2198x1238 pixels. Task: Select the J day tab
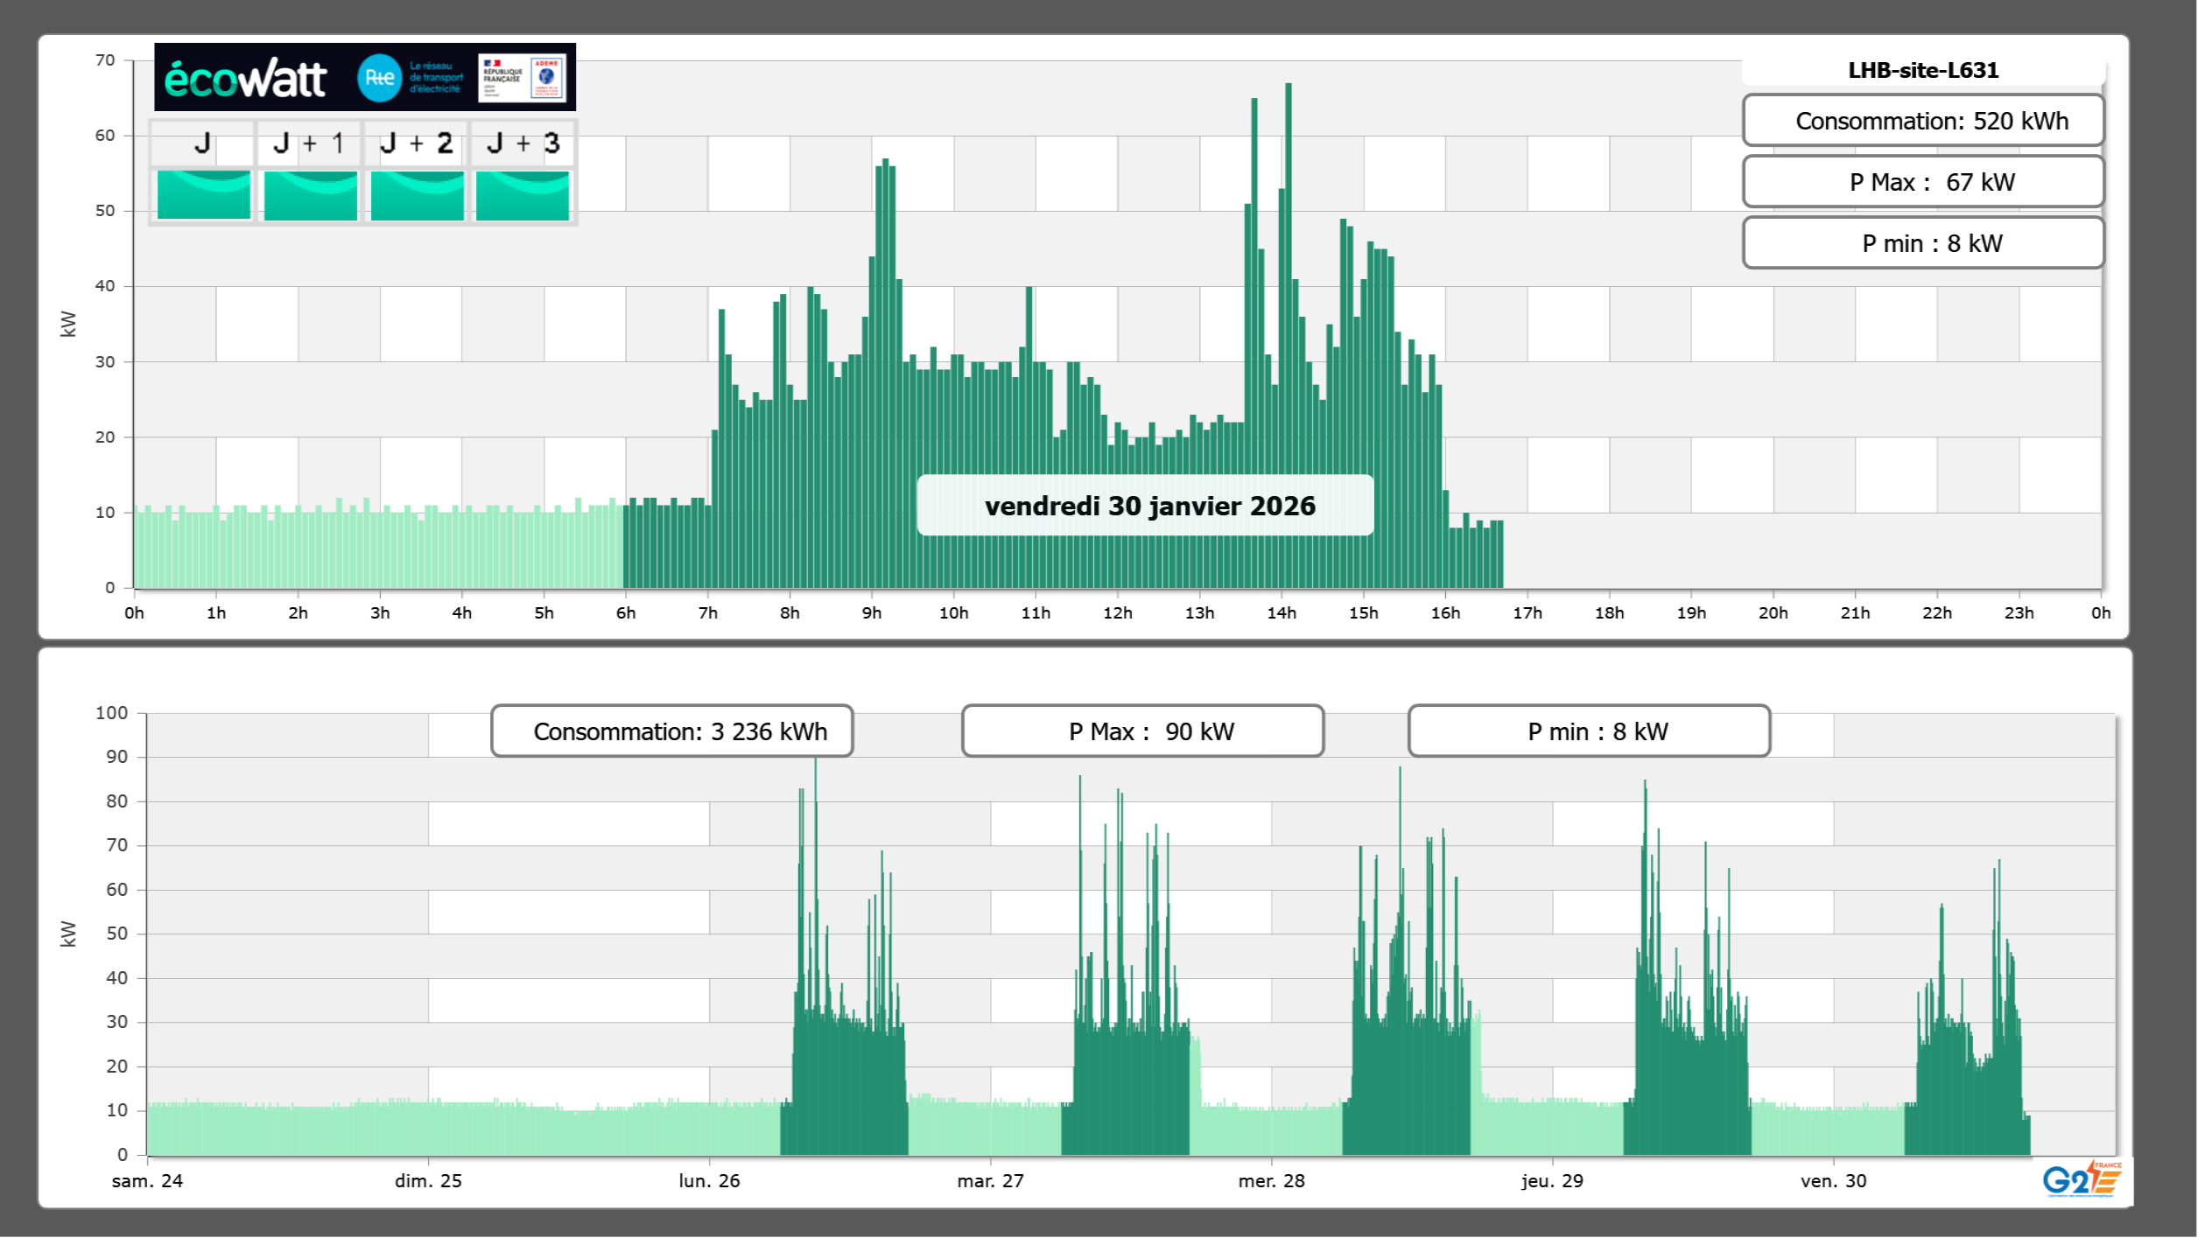point(202,143)
